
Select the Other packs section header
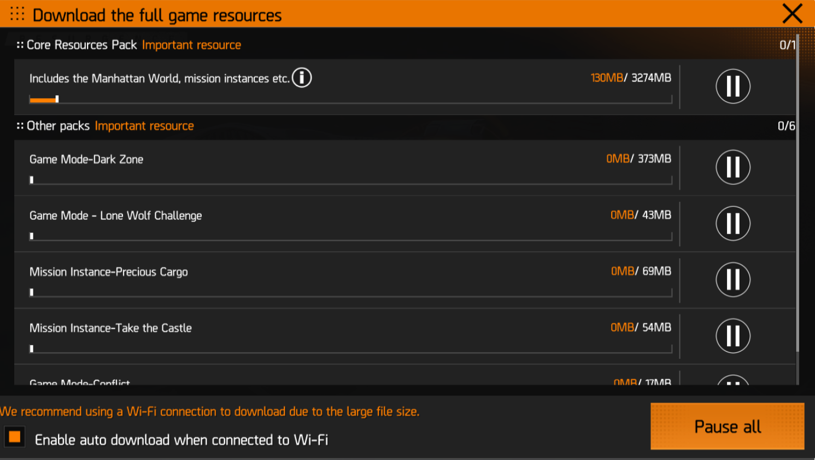(58, 126)
